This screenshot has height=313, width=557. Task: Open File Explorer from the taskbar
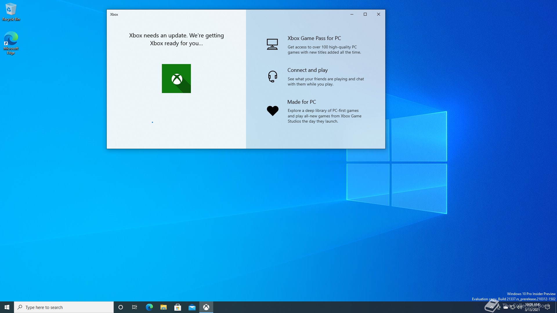coord(163,307)
